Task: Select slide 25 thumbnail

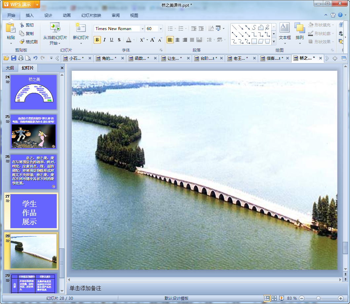Action: click(x=33, y=132)
